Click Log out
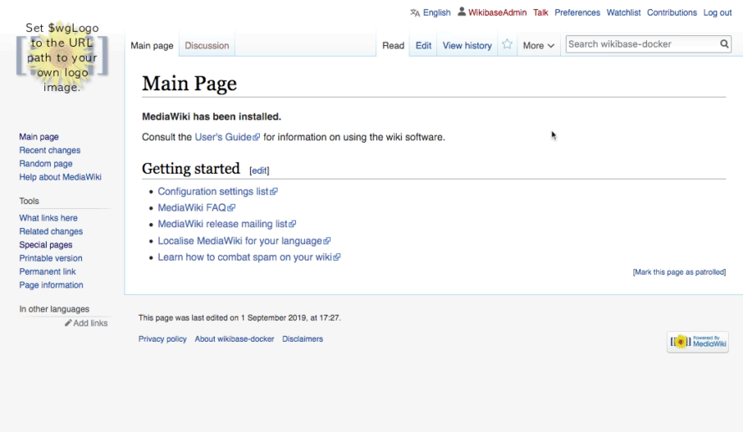The image size is (743, 432). tap(717, 13)
